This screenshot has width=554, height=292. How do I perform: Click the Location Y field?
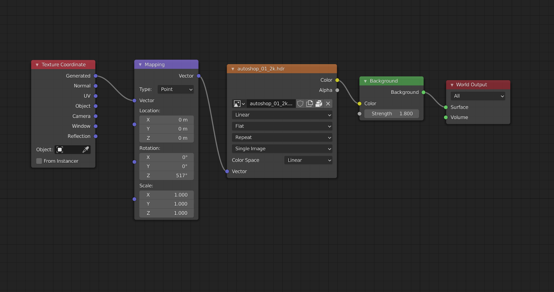coord(167,129)
